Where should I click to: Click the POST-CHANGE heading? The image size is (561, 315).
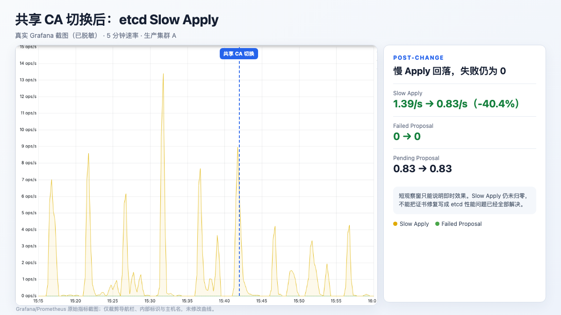(x=418, y=58)
